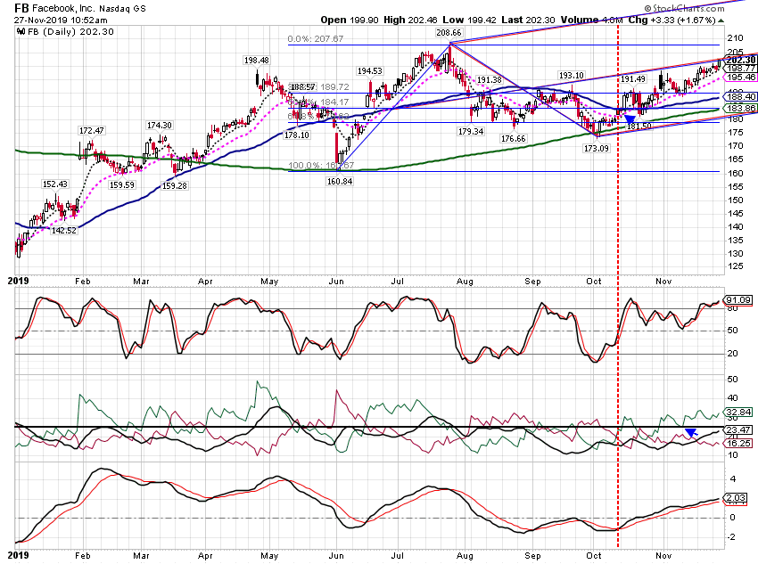This screenshot has height=564, width=758.
Task: Select the 91.09 stochastic value tag
Action: coord(738,300)
